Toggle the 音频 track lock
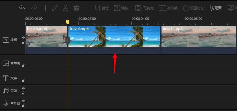 pos(23,93)
